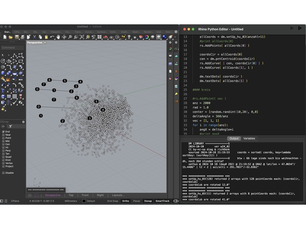Viewport: 306px width, 229px height.
Task: Select text dot 5 on upper polyline
Action: click(65, 81)
